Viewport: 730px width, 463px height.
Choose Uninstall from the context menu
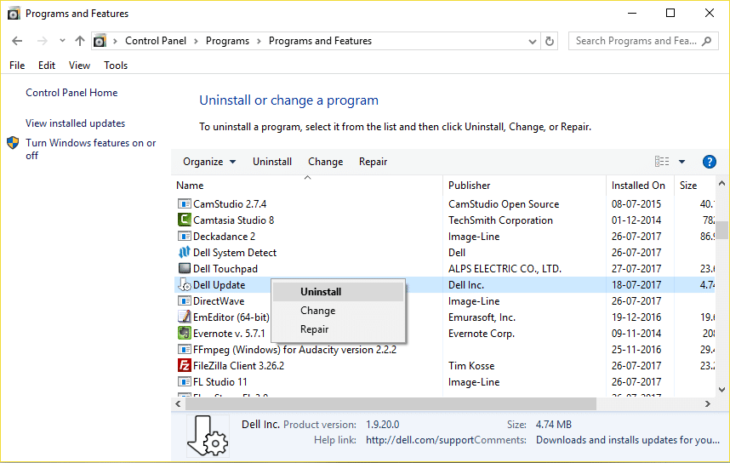321,292
